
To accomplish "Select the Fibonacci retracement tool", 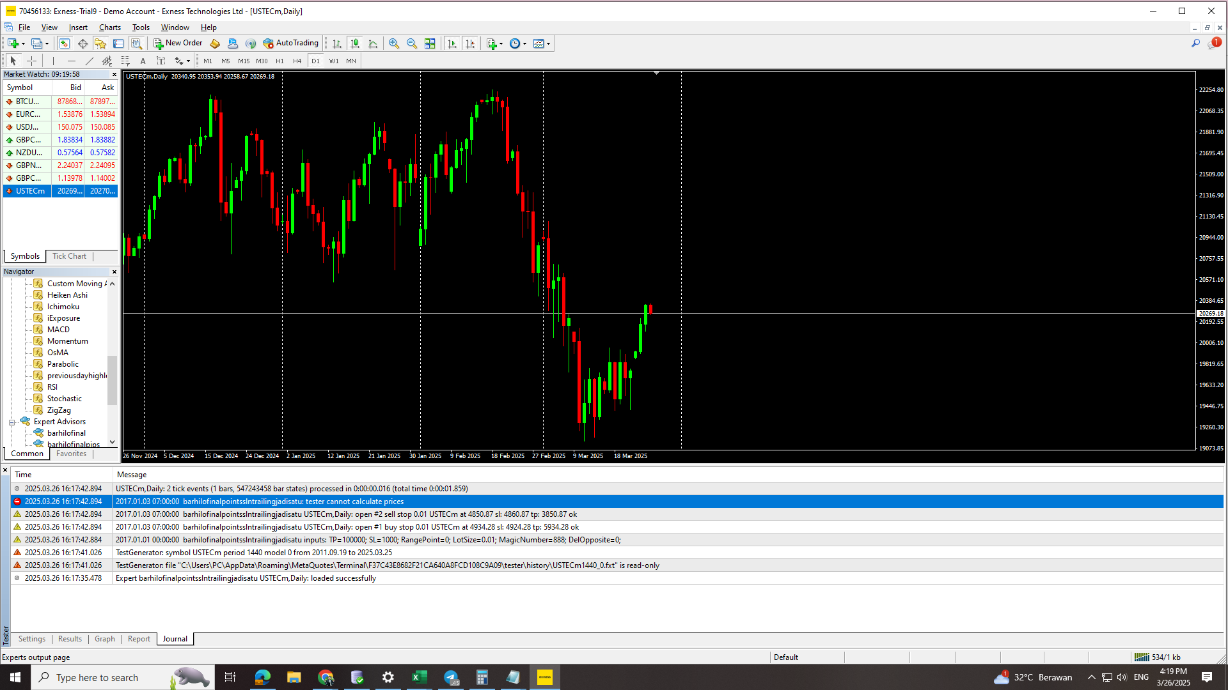I will point(125,61).
